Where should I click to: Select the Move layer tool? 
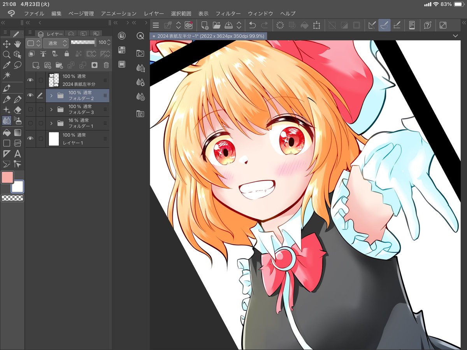point(6,44)
